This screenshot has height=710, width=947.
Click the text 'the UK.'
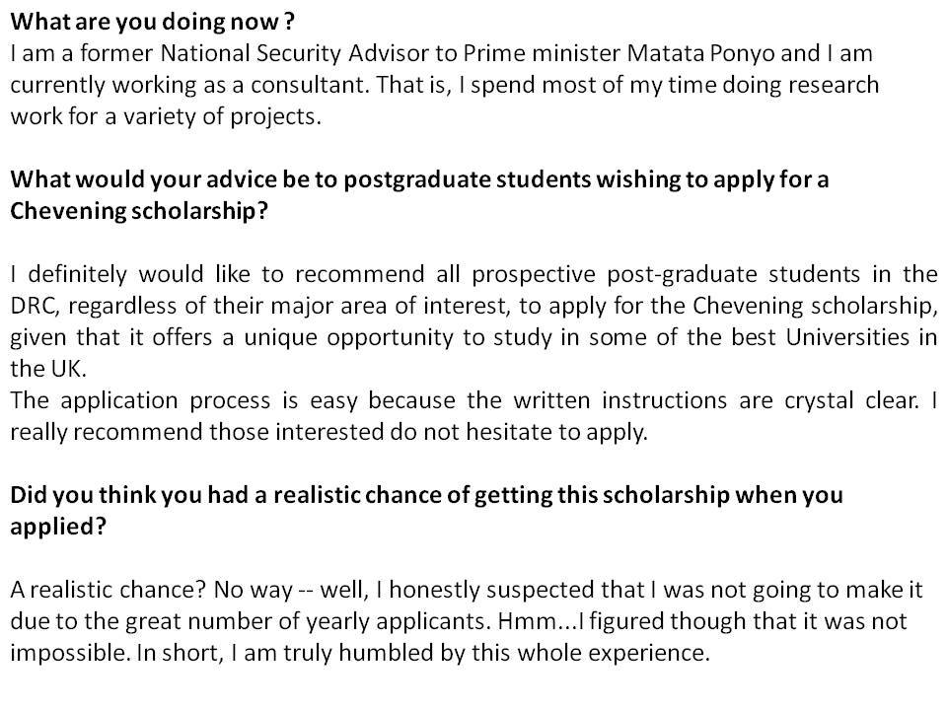48,369
